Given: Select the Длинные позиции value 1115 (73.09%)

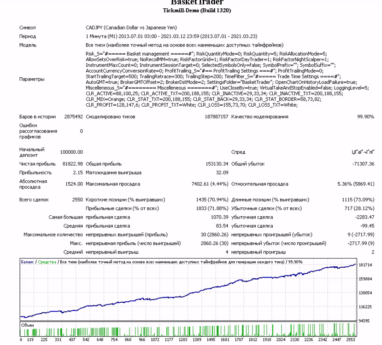Looking at the screenshot, I should coord(358,200).
